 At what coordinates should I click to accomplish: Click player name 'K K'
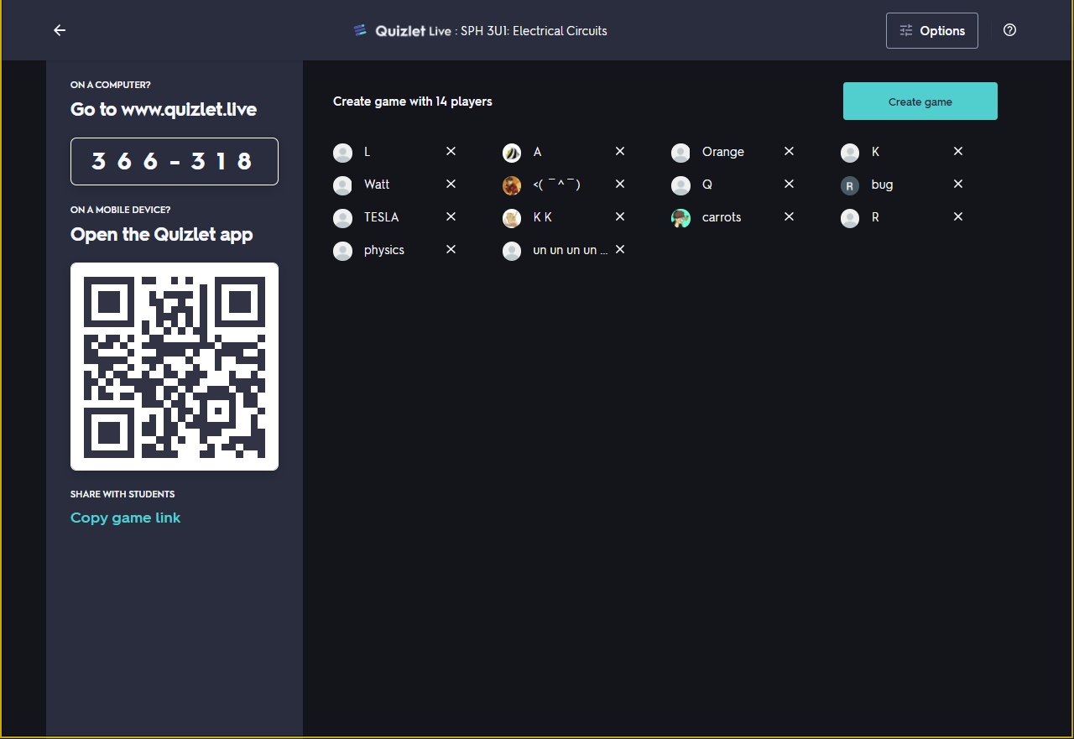(543, 217)
